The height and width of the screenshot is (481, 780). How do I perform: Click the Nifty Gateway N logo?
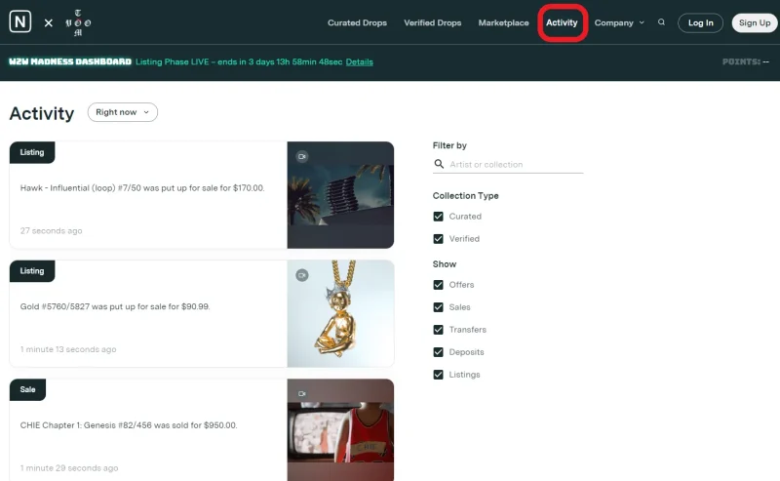coord(20,22)
